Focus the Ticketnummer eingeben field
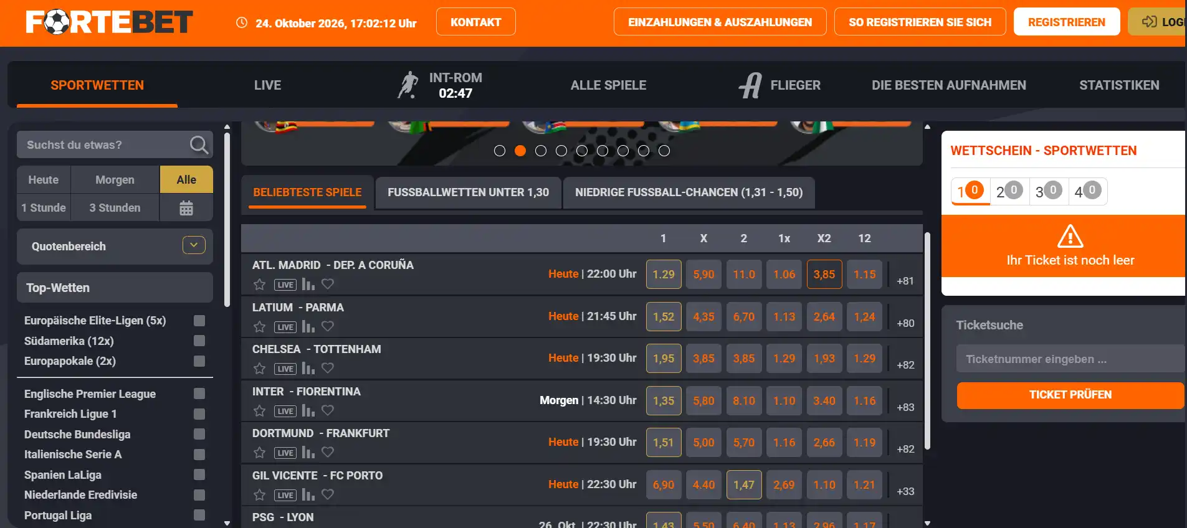Image resolution: width=1187 pixels, height=528 pixels. [1070, 359]
